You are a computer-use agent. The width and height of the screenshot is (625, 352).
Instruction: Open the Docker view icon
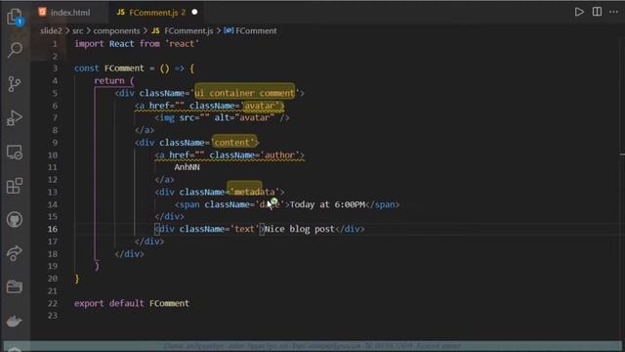[15, 321]
